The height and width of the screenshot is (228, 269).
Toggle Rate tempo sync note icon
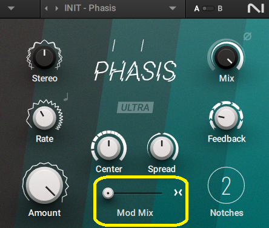click(x=66, y=97)
